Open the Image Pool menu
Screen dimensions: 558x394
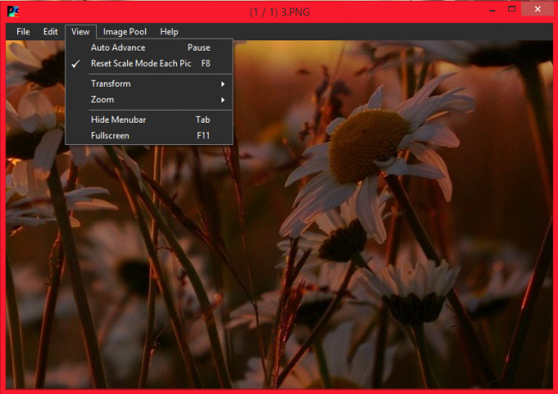click(124, 32)
